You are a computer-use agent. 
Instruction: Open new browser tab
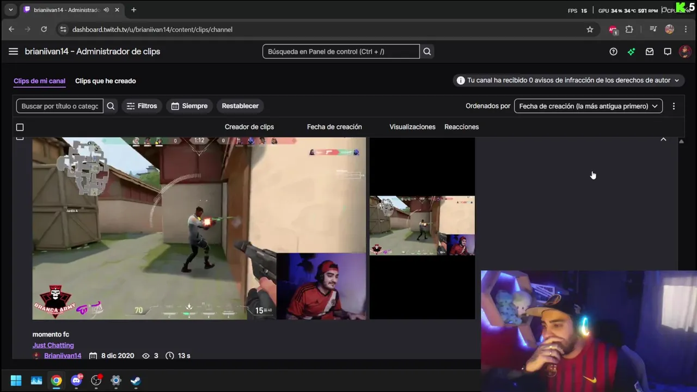click(x=133, y=10)
